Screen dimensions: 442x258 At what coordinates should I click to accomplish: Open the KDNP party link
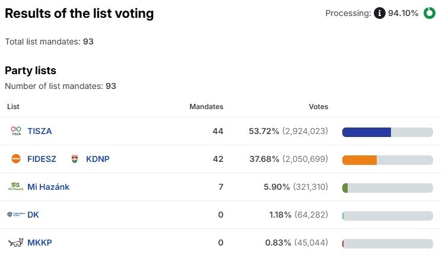pos(98,159)
